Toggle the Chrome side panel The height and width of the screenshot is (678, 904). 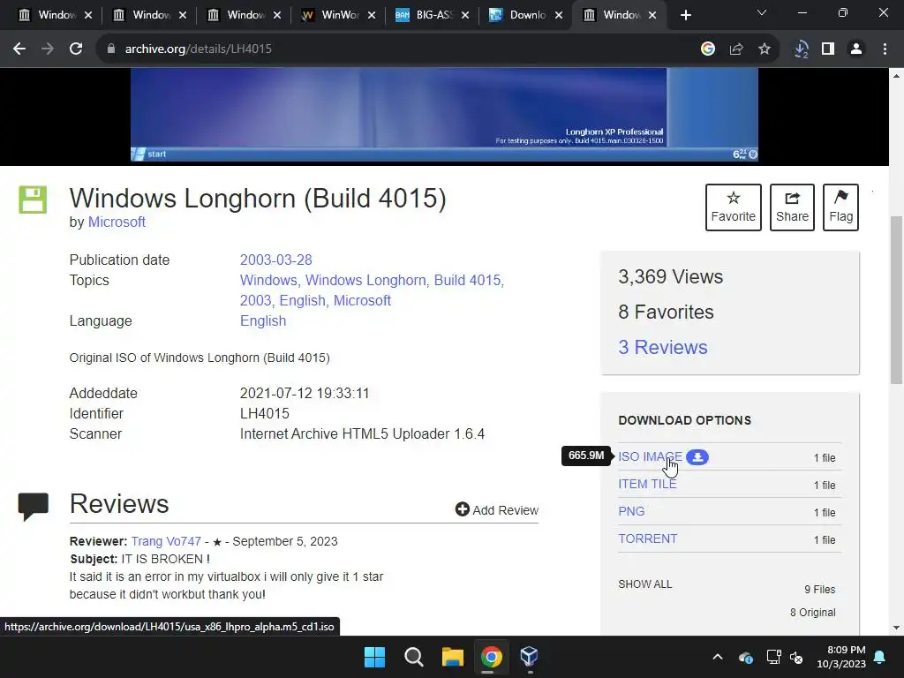click(828, 49)
